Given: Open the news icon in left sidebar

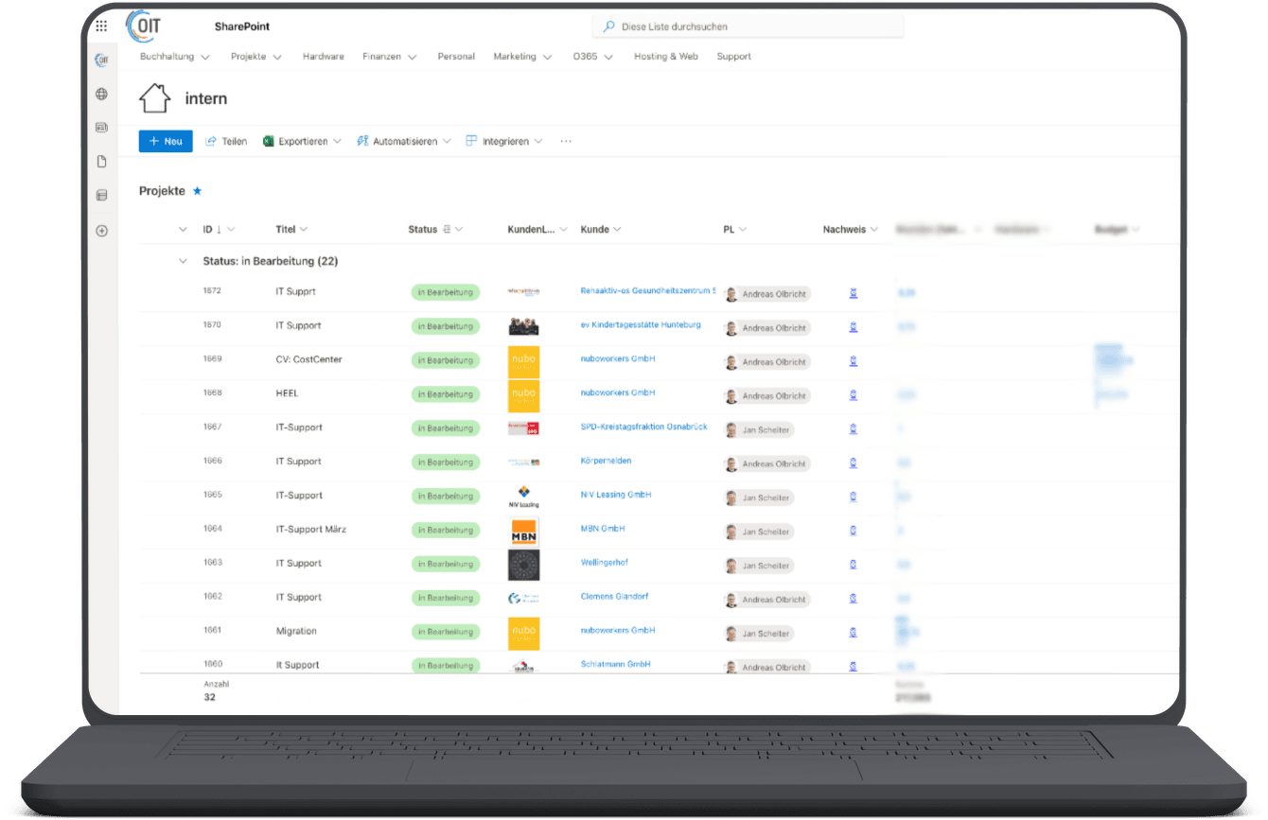Looking at the screenshot, I should (101, 128).
